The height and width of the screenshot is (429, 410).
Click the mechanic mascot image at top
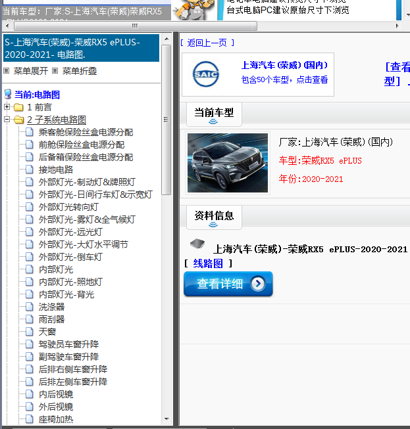pyautogui.click(x=194, y=10)
